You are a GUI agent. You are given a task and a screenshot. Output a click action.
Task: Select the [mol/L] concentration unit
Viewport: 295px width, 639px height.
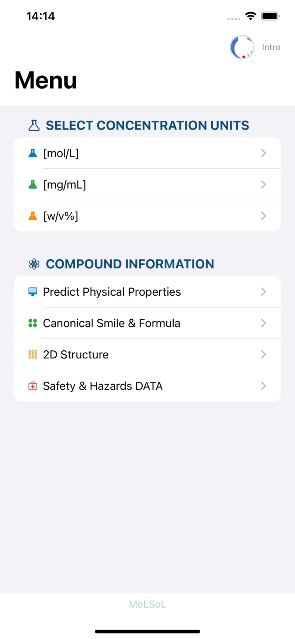pyautogui.click(x=61, y=153)
